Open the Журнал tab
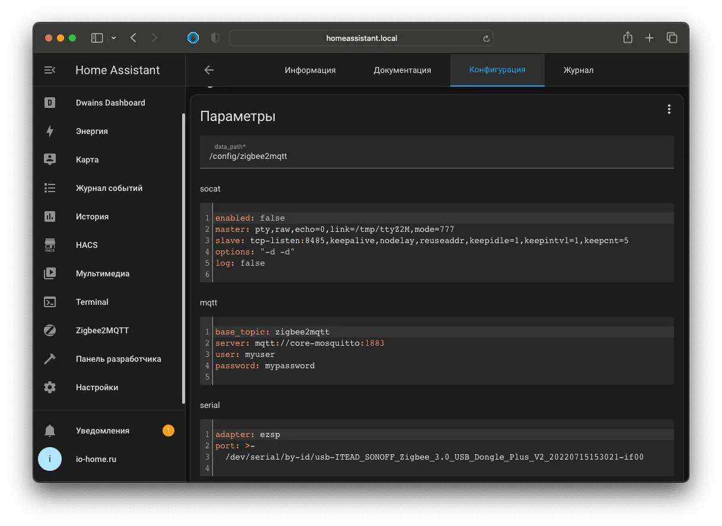Image resolution: width=722 pixels, height=526 pixels. 578,70
